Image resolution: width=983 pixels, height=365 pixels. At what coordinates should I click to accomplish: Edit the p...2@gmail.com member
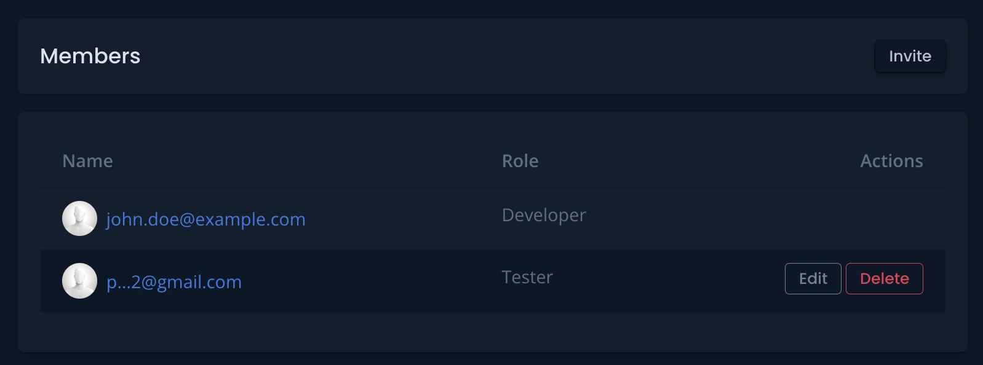(x=813, y=279)
